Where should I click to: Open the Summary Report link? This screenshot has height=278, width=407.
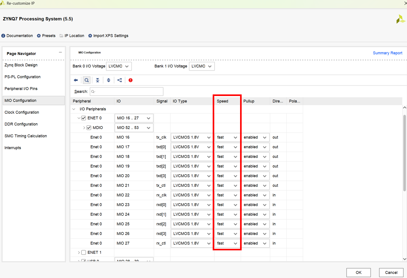click(x=388, y=53)
